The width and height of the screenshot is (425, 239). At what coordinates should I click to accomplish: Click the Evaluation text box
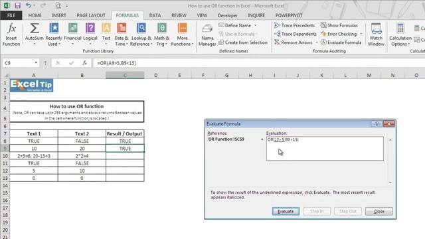coord(325,148)
